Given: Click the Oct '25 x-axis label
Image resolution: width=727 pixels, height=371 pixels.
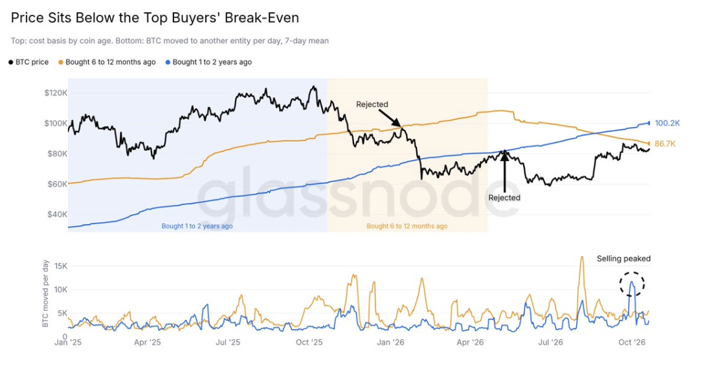Looking at the screenshot, I should (x=309, y=343).
